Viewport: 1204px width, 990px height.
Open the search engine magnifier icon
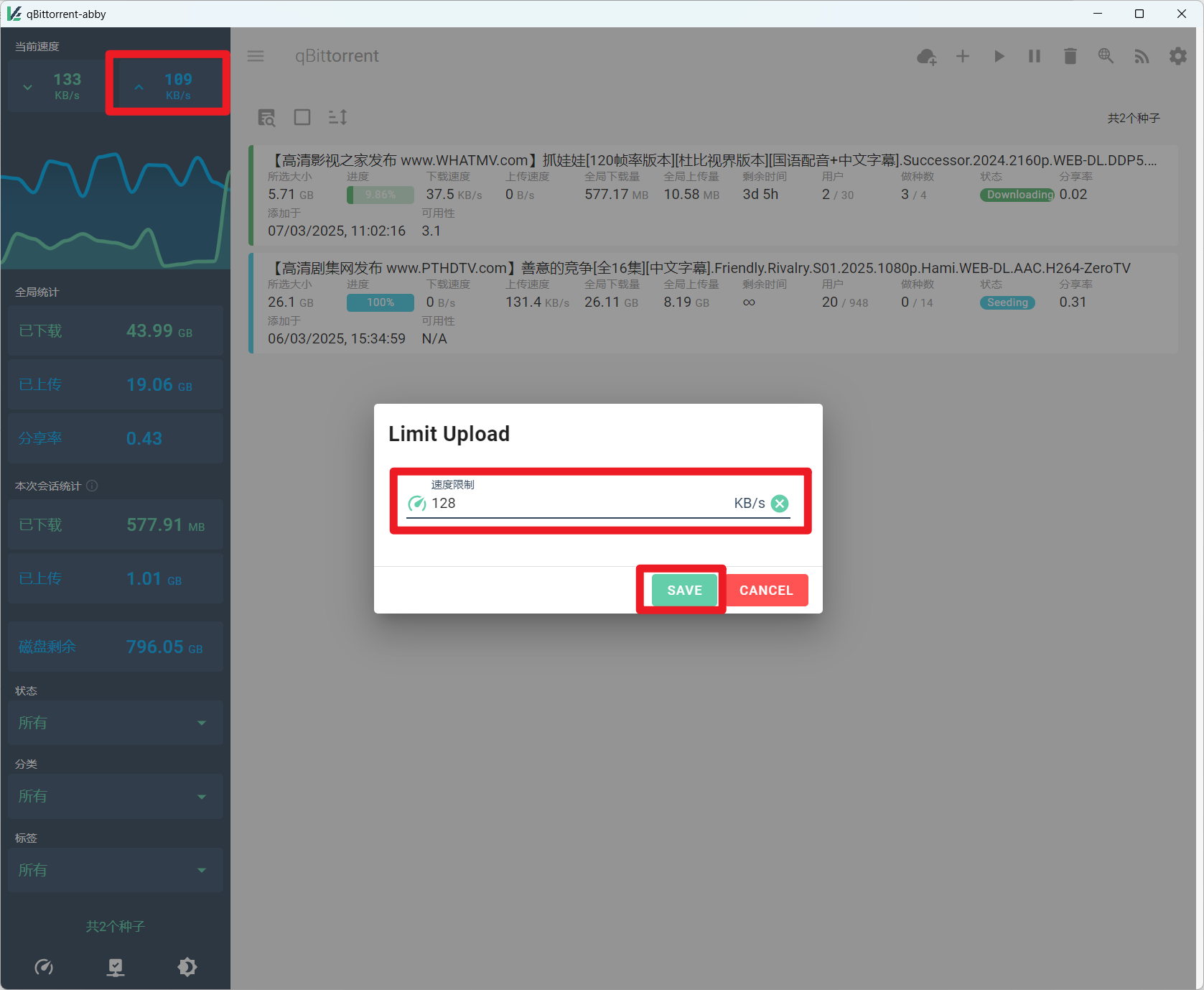pos(1106,56)
